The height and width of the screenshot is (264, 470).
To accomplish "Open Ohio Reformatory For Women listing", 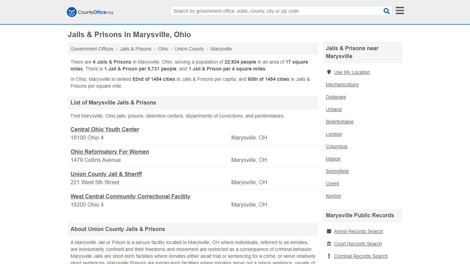I will [x=110, y=152].
